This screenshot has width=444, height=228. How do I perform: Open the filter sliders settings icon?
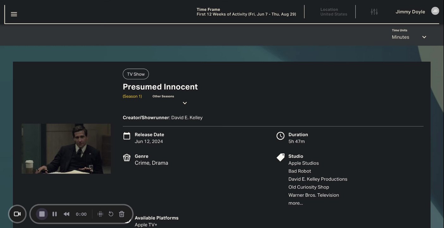pyautogui.click(x=374, y=12)
